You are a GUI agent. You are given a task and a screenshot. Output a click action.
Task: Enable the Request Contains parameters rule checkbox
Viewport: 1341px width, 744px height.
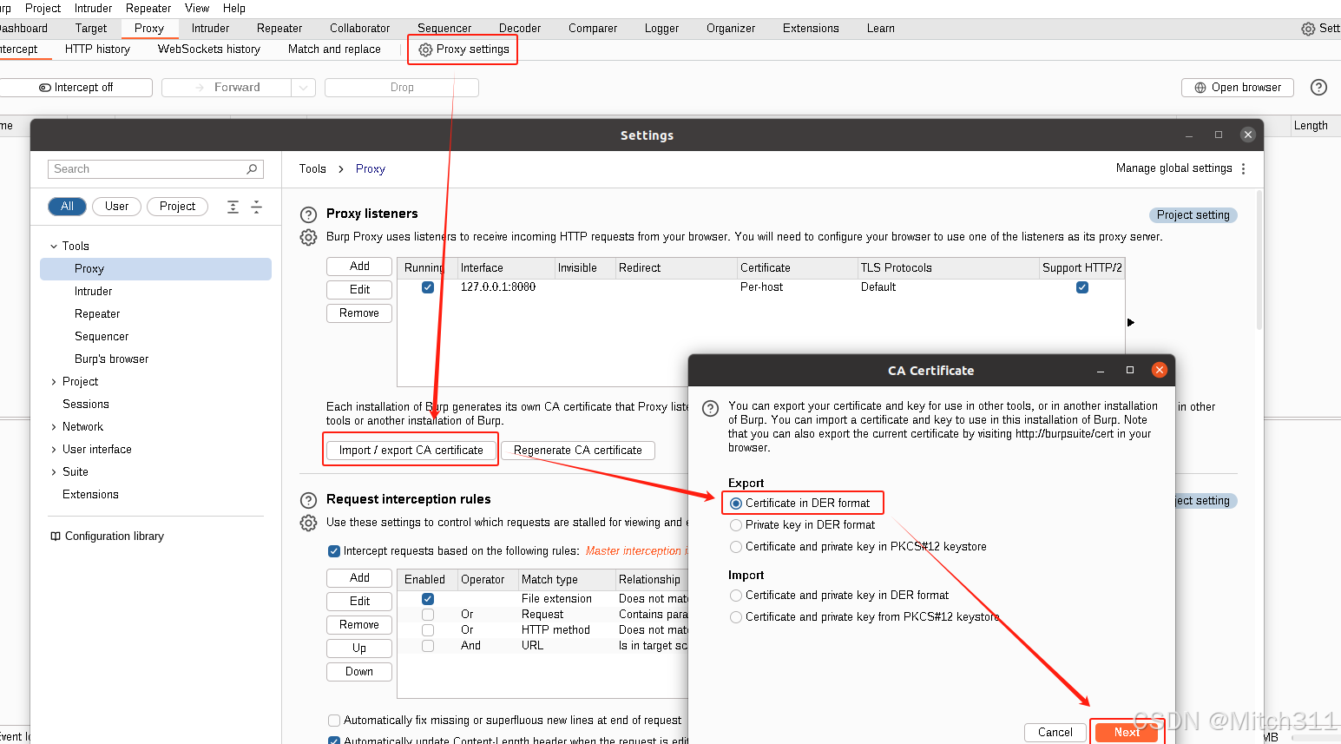pos(428,615)
